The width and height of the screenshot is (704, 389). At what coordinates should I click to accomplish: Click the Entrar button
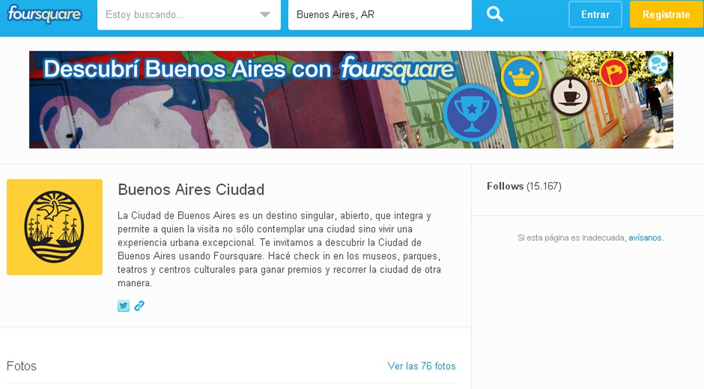tap(595, 15)
